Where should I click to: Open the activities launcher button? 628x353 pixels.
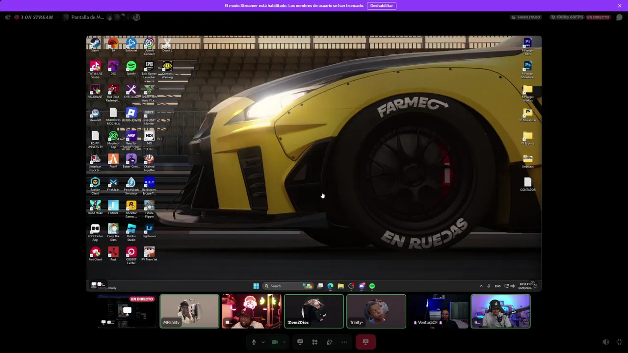click(315, 342)
